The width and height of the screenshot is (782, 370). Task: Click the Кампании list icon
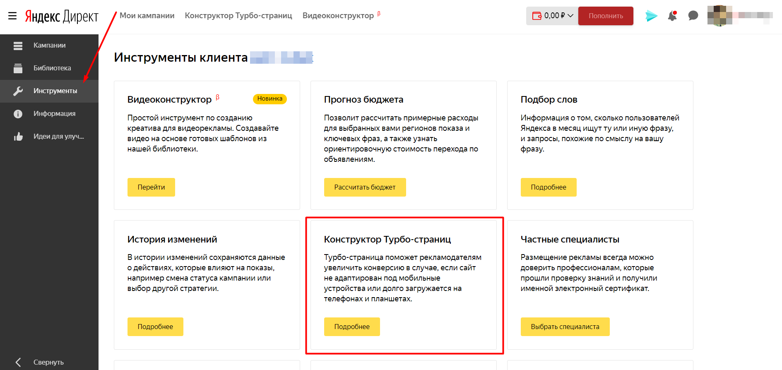tap(18, 46)
